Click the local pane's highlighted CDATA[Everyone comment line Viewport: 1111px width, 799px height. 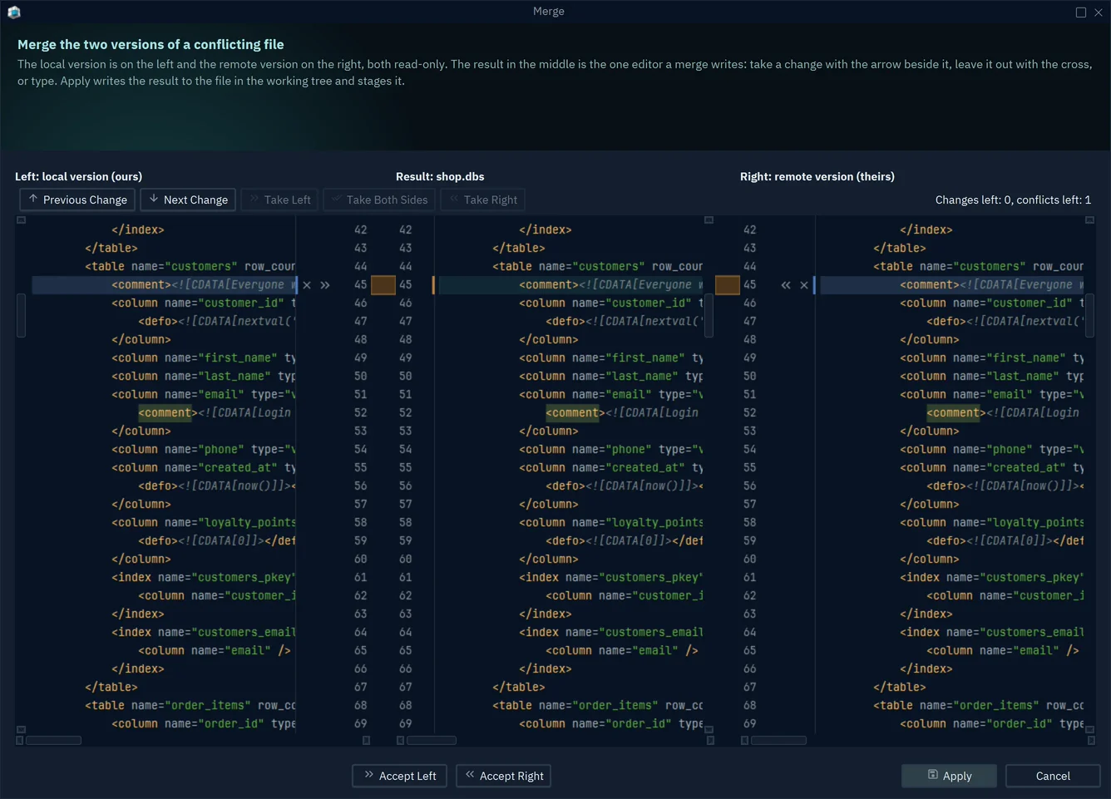(164, 285)
